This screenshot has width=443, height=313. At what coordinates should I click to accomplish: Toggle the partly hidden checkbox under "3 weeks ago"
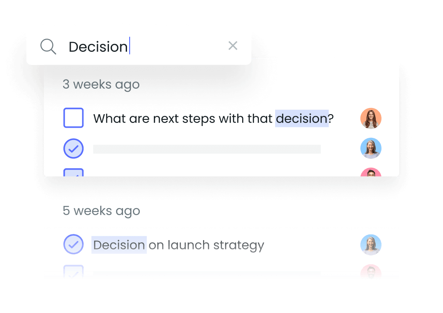[x=73, y=173]
